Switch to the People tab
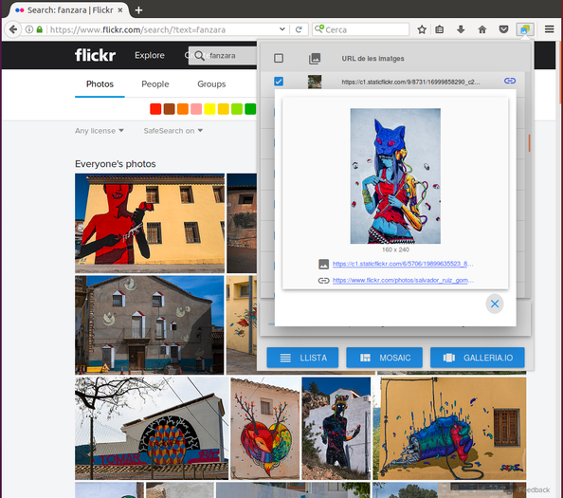The width and height of the screenshot is (563, 498). (155, 84)
